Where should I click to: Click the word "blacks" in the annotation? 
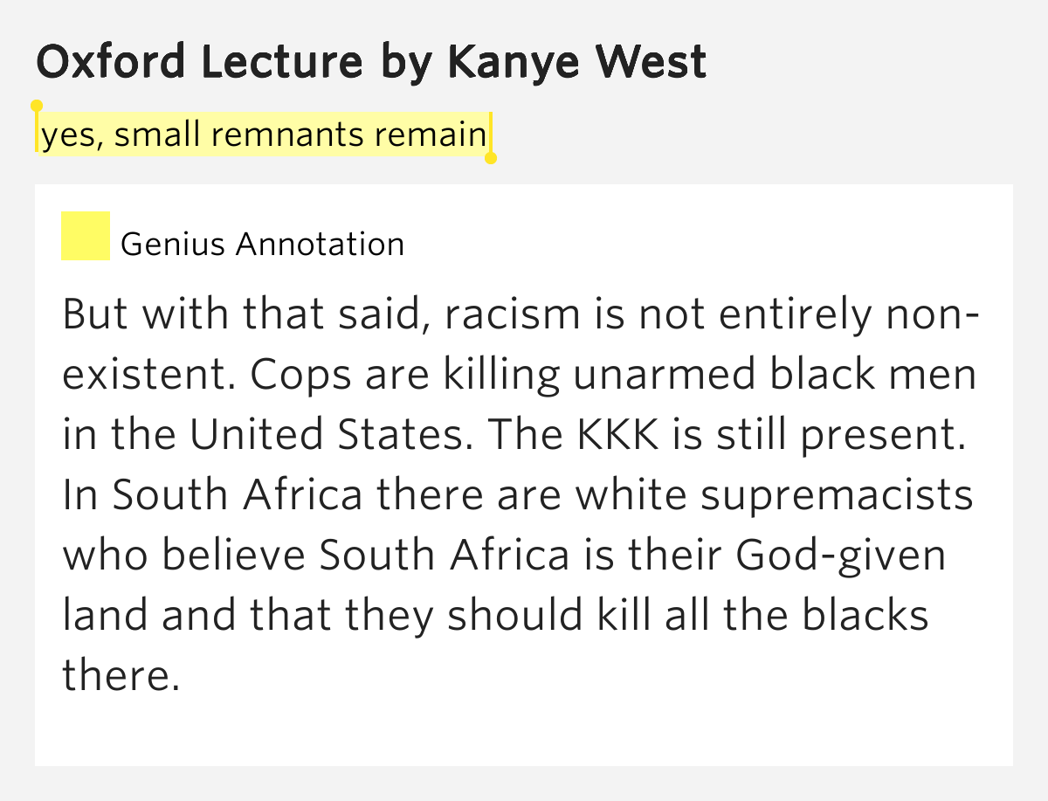pos(866,616)
